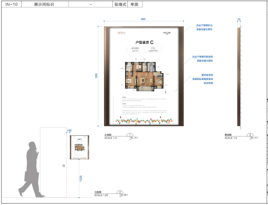Click the round door knob on the door
Screen dimensions: 268x205
63,166
